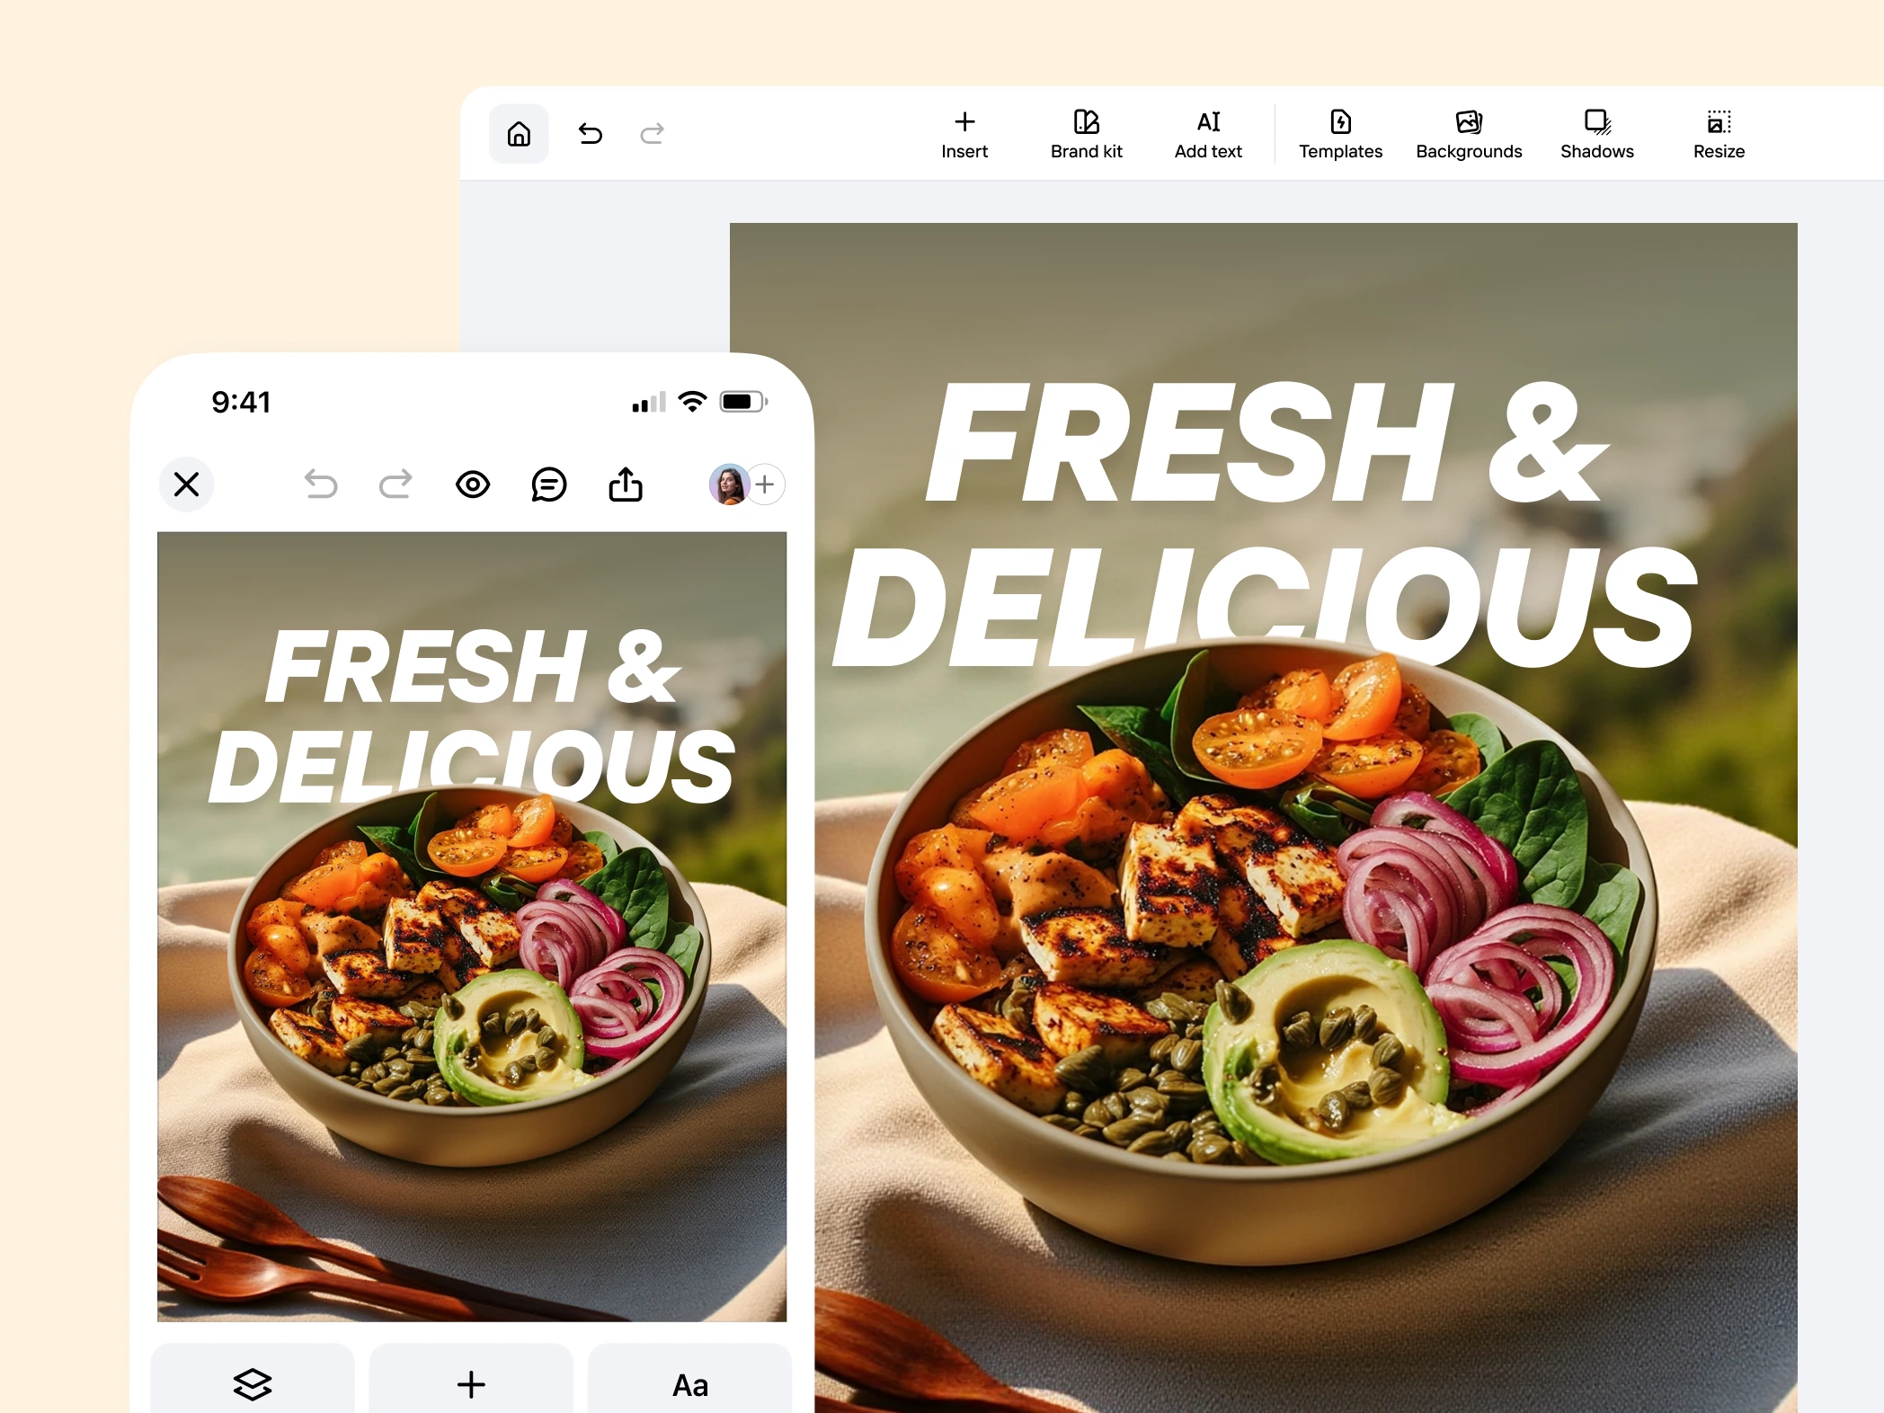Screen dimensions: 1884x1413
Task: Open the Shadows tool
Action: point(1596,135)
